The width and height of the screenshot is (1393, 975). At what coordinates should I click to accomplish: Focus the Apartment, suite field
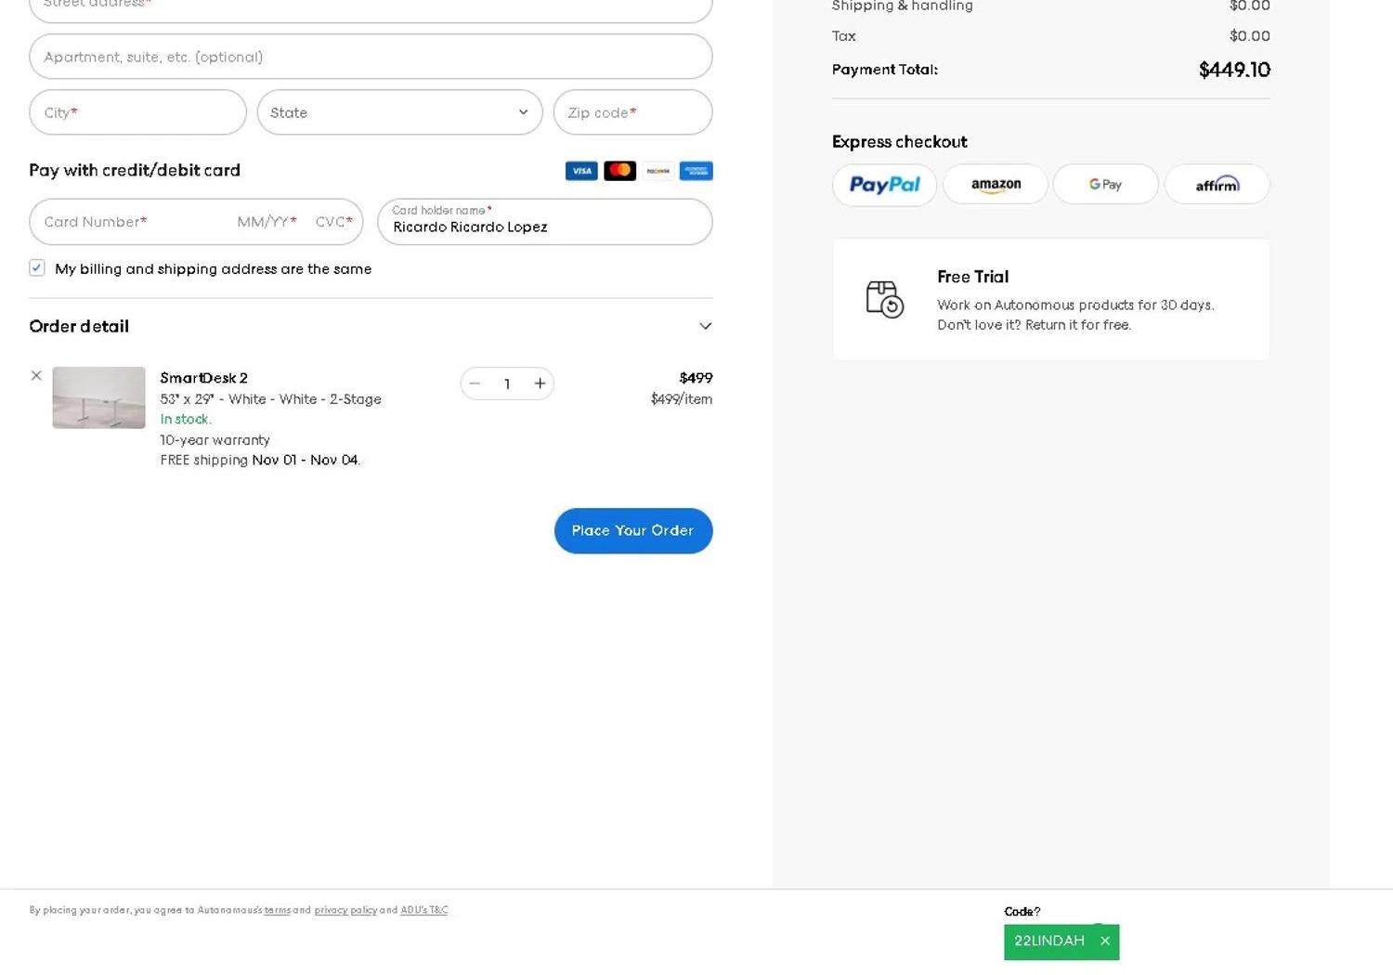(x=371, y=57)
